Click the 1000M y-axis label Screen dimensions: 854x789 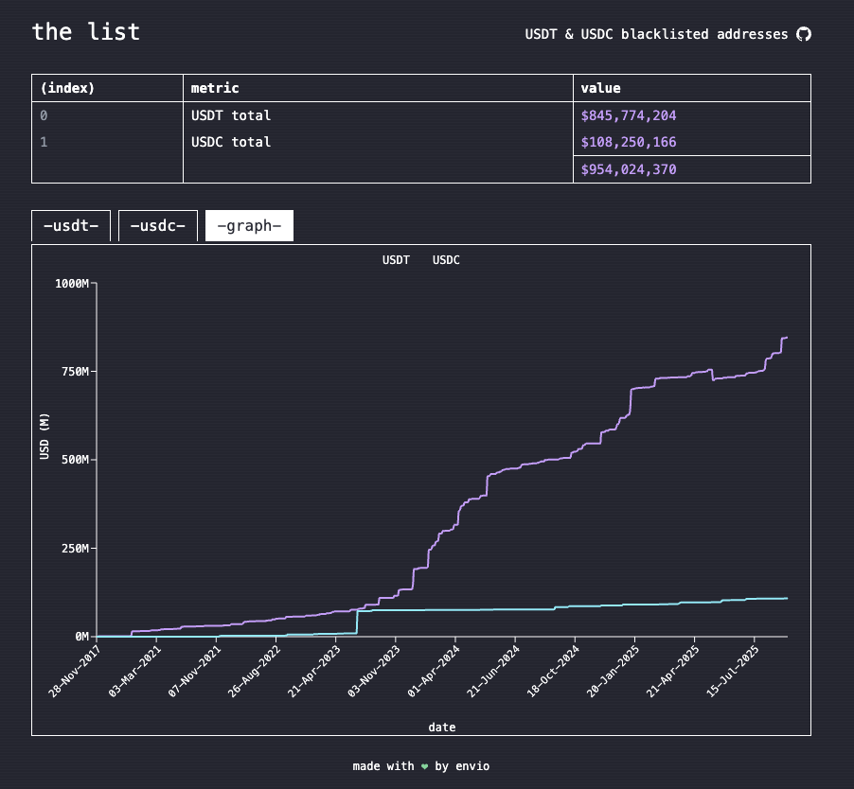tap(72, 284)
